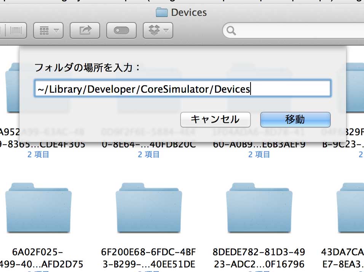The width and height of the screenshot is (364, 272).
Task: Click the 移動 button
Action: [x=295, y=120]
